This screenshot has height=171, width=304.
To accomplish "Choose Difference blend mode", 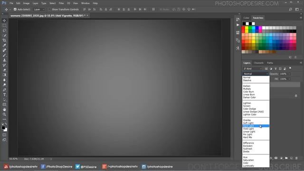I will point(256,143).
